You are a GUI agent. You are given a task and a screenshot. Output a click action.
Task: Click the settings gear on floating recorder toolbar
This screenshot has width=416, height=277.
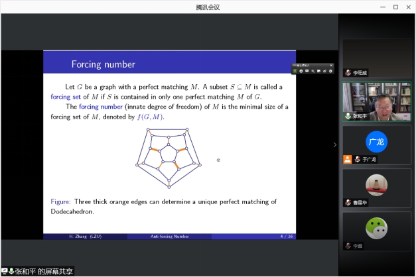pyautogui.click(x=331, y=71)
